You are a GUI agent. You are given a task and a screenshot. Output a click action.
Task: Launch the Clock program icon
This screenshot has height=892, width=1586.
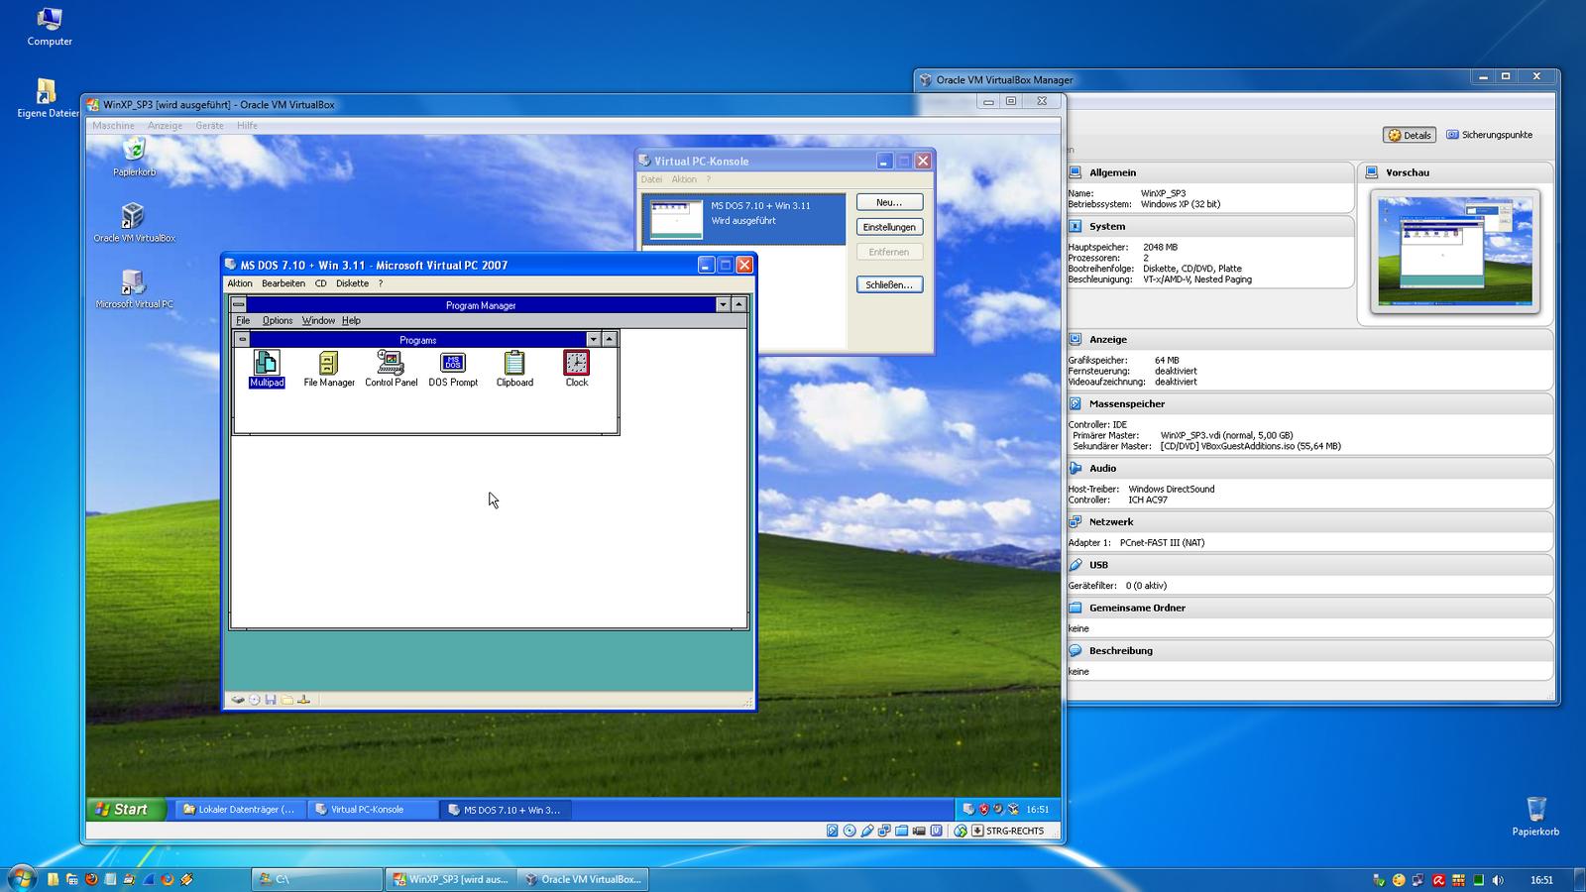[x=577, y=369]
